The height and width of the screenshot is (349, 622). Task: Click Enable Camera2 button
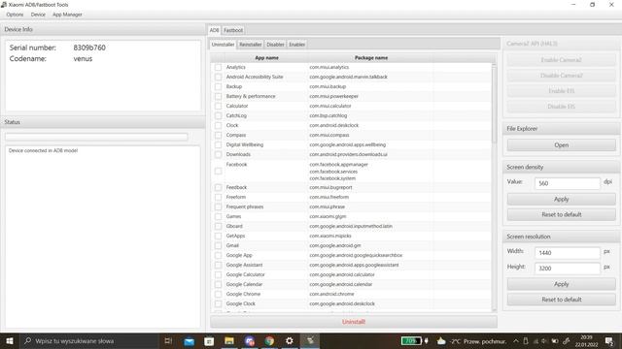click(562, 60)
